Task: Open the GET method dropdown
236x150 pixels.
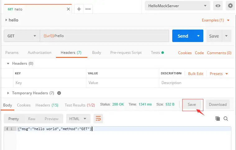Action: tap(22, 36)
